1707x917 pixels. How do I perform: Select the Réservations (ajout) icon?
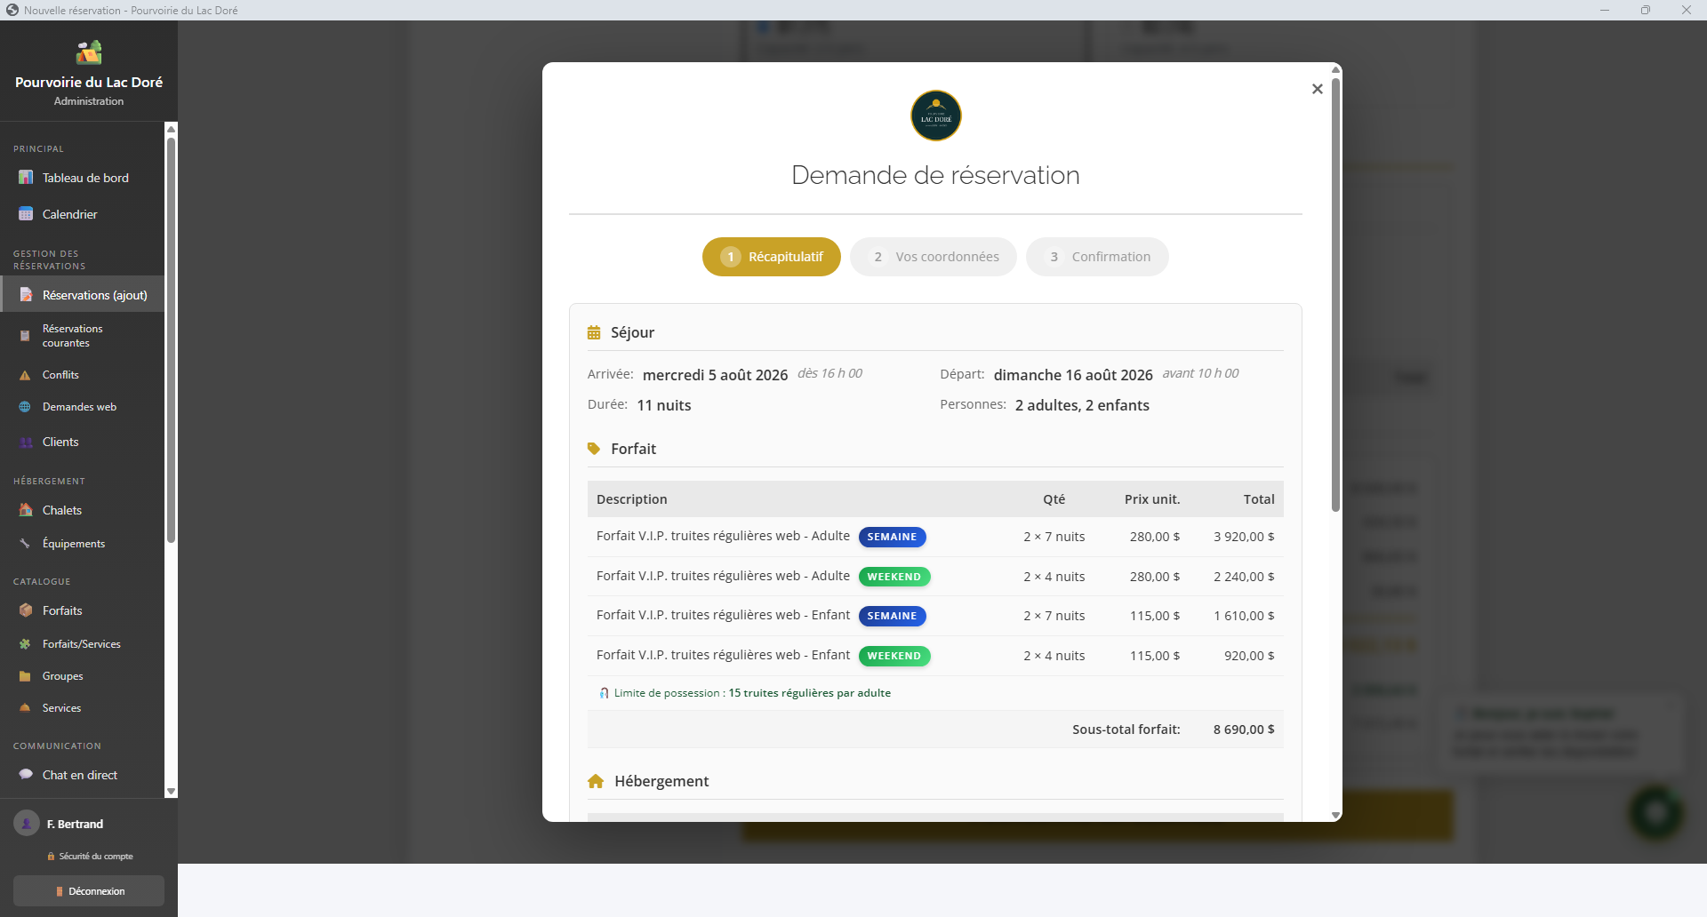[26, 295]
